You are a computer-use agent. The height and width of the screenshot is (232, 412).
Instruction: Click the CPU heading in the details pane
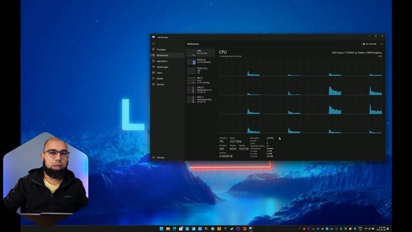223,52
